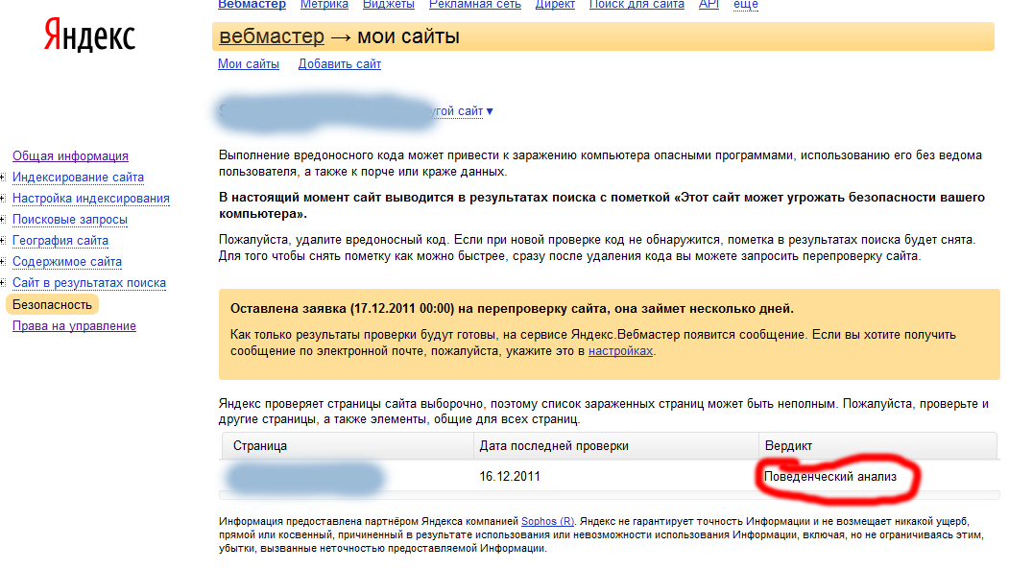The width and height of the screenshot is (1009, 569).
Task: Click the мои сайты page title text
Action: coord(408,36)
